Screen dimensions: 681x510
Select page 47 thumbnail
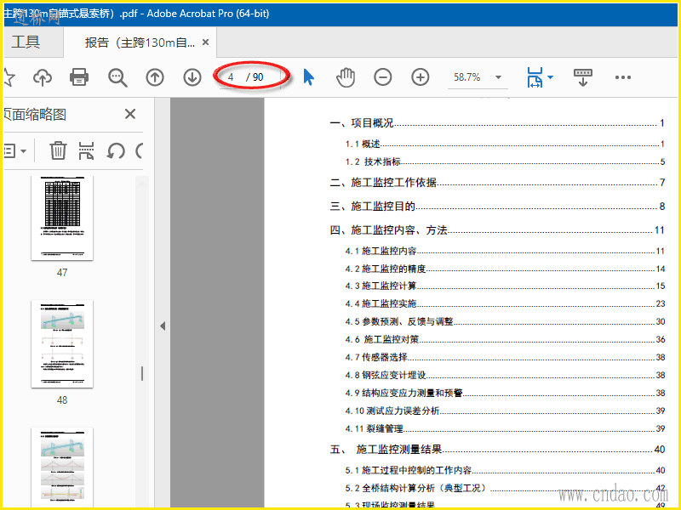tap(62, 218)
